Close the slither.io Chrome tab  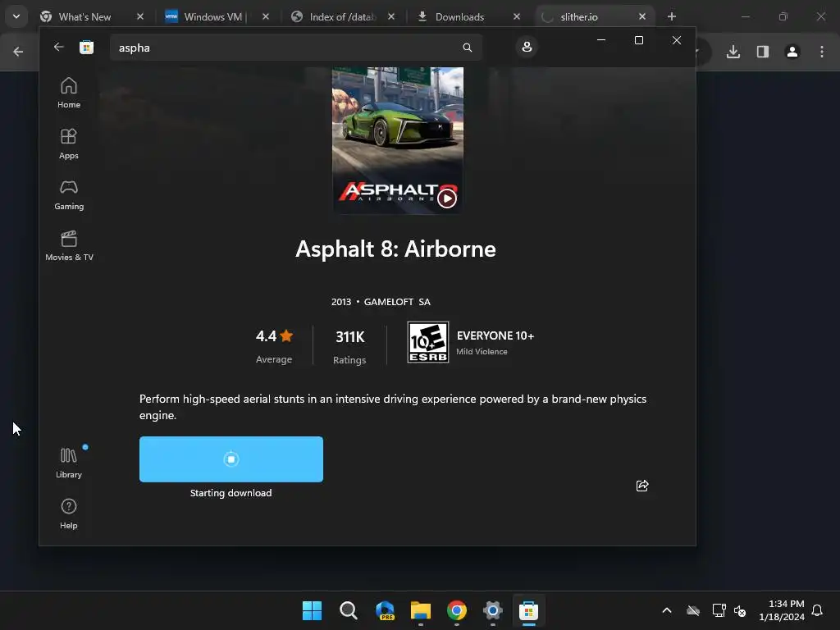click(x=641, y=16)
